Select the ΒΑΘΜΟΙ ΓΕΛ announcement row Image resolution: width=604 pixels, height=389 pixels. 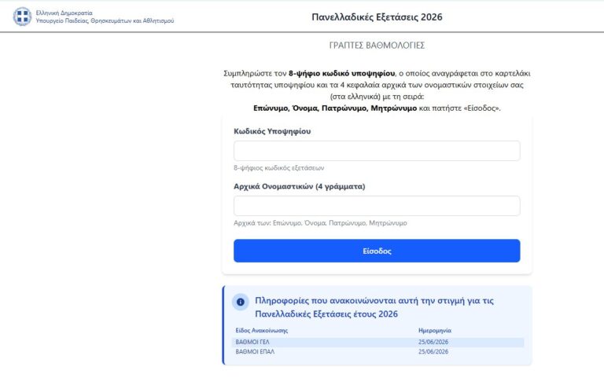click(x=377, y=342)
